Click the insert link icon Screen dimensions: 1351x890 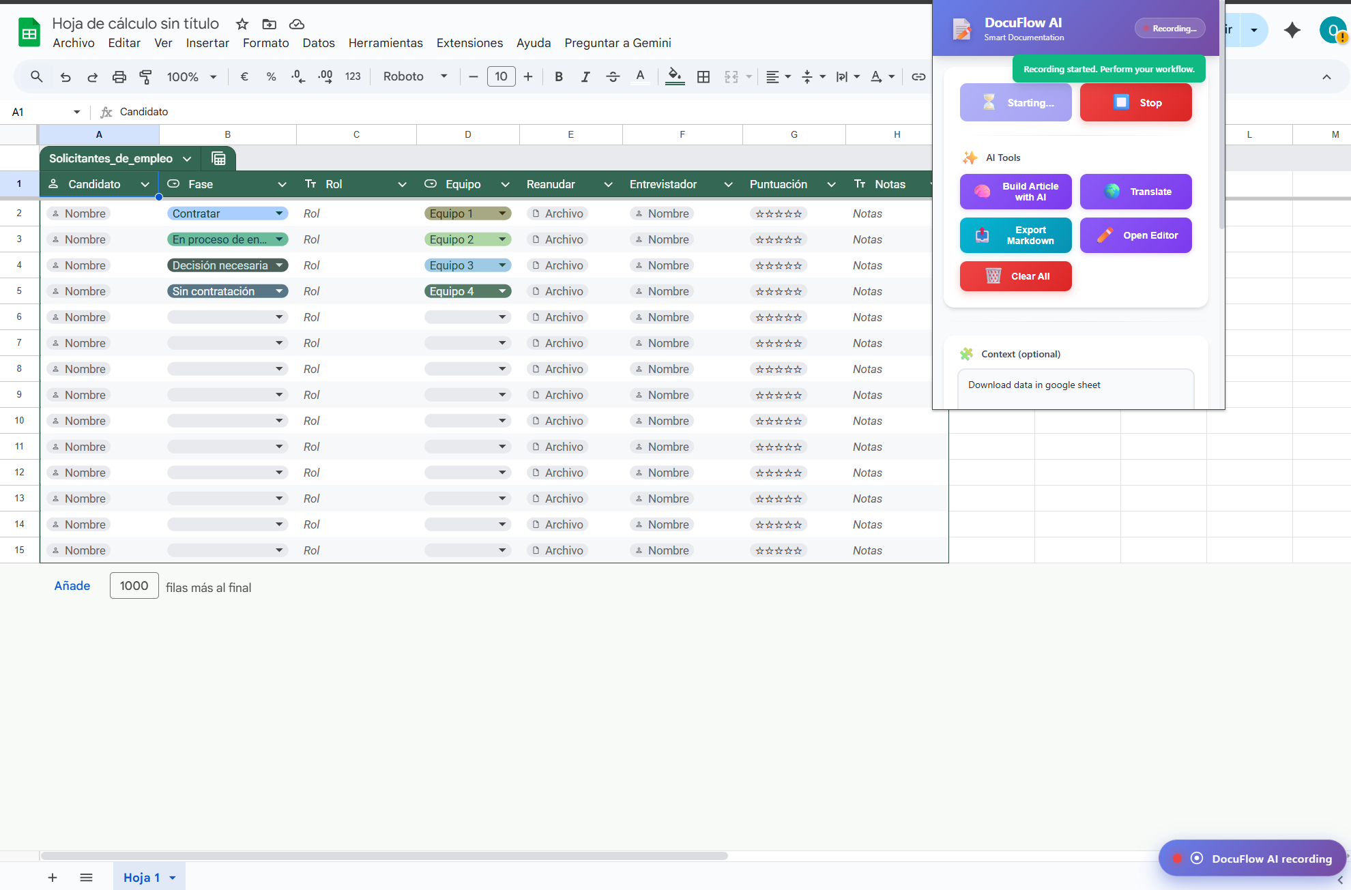918,77
